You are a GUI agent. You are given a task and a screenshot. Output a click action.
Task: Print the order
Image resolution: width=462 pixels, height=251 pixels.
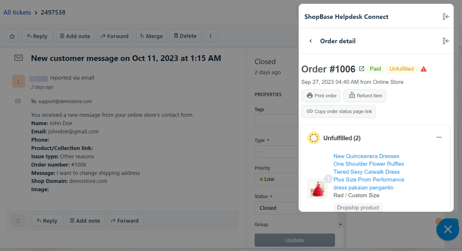point(321,96)
